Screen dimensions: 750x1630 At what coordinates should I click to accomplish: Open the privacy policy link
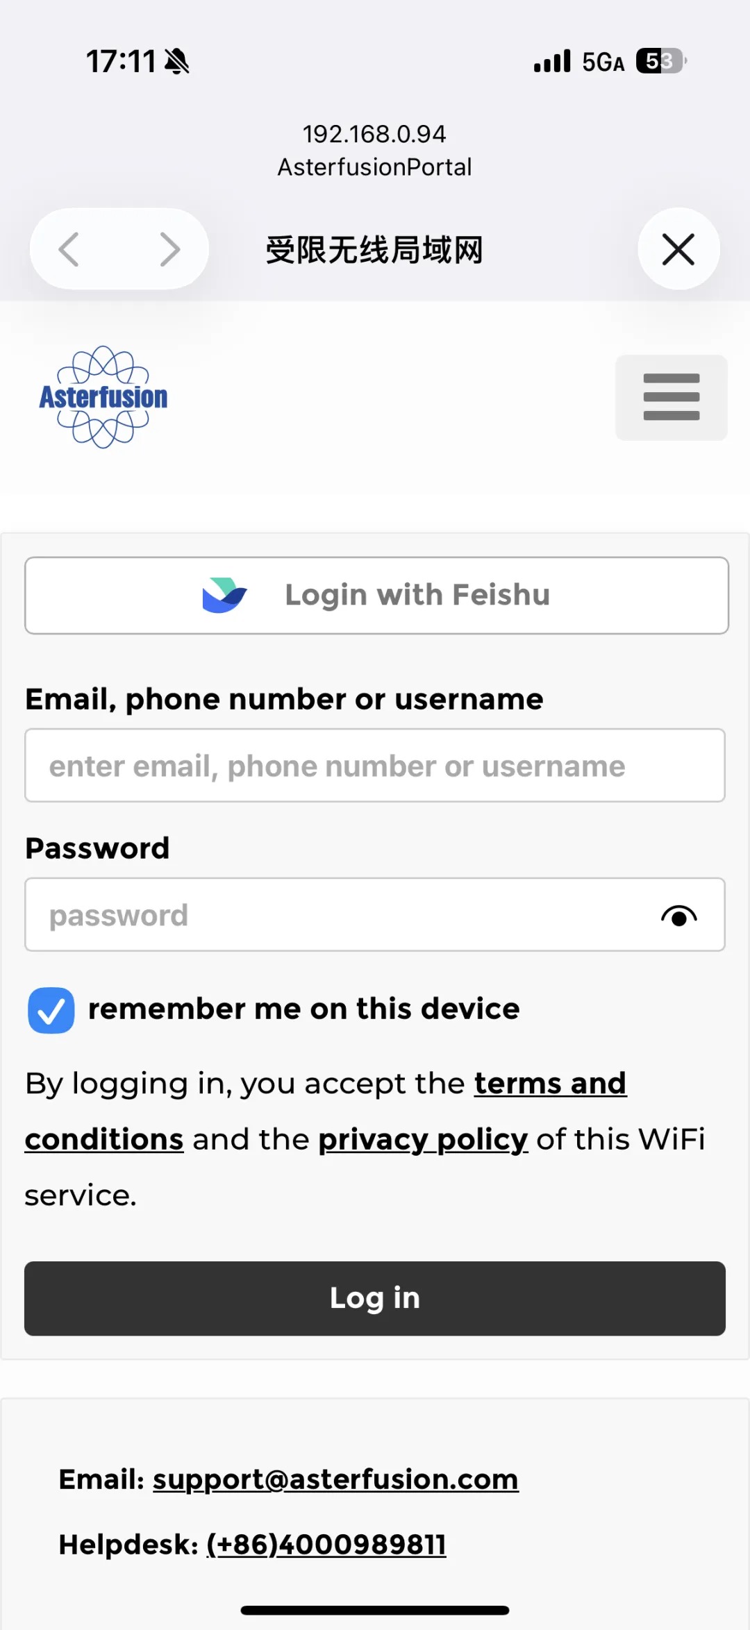pyautogui.click(x=423, y=1140)
